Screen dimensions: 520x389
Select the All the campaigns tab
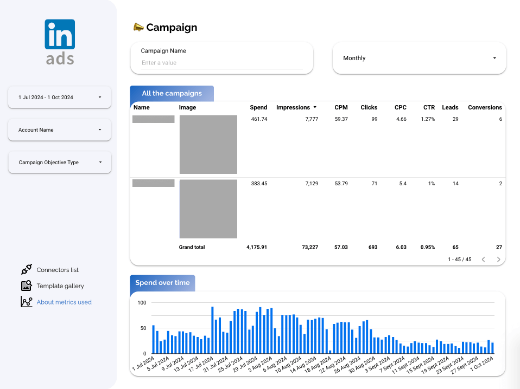172,93
